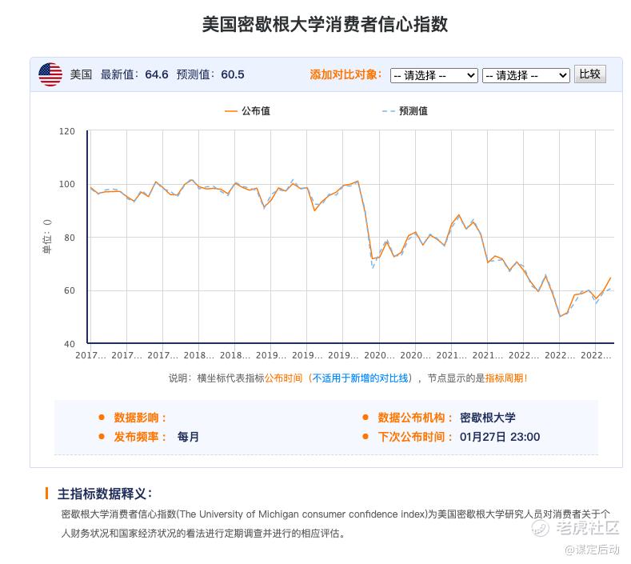Click the University of Michigan description paragraph

(x=336, y=524)
